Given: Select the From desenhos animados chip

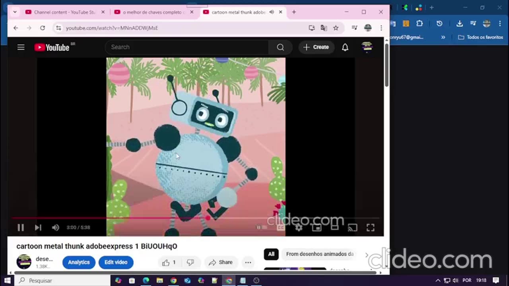Looking at the screenshot, I should point(320,254).
